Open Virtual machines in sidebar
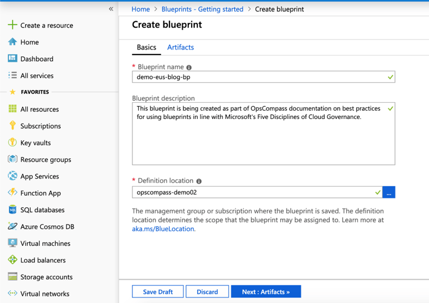Image resolution: width=429 pixels, height=303 pixels. coord(46,244)
